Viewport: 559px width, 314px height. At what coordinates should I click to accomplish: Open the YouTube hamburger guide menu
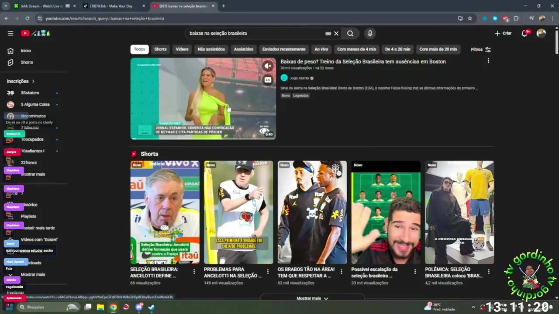10,33
